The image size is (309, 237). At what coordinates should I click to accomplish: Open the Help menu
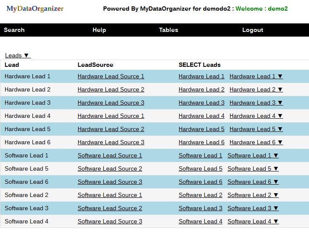(99, 30)
